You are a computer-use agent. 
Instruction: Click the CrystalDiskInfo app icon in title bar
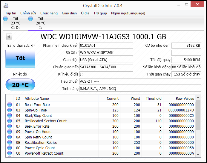pyautogui.click(x=6, y=5)
